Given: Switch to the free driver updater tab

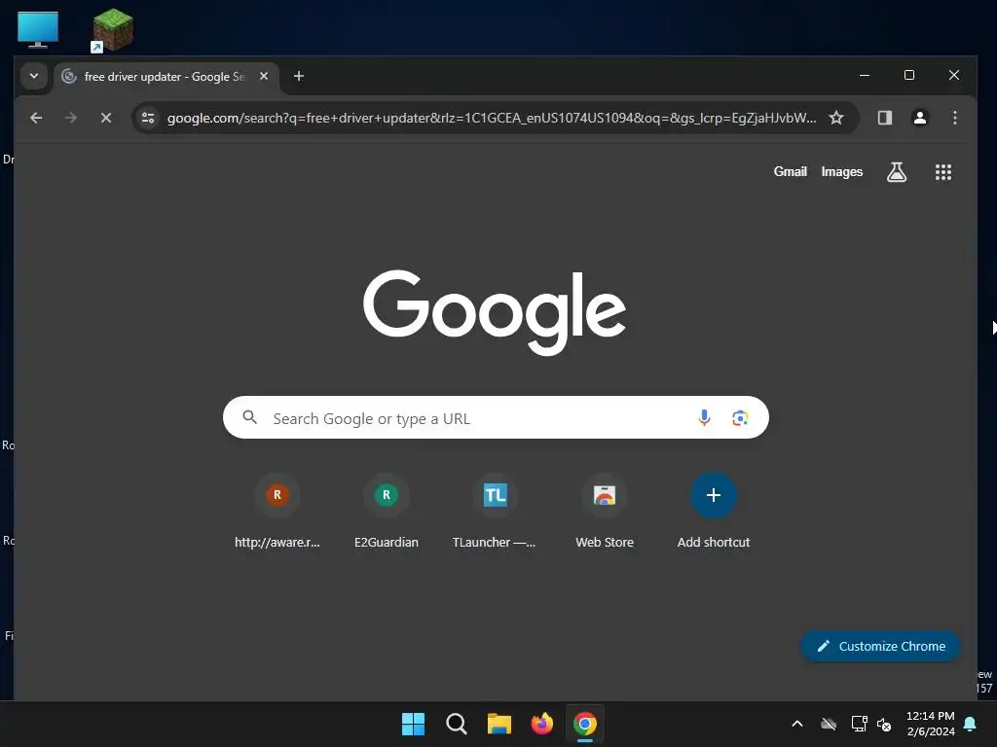Looking at the screenshot, I should (x=166, y=77).
